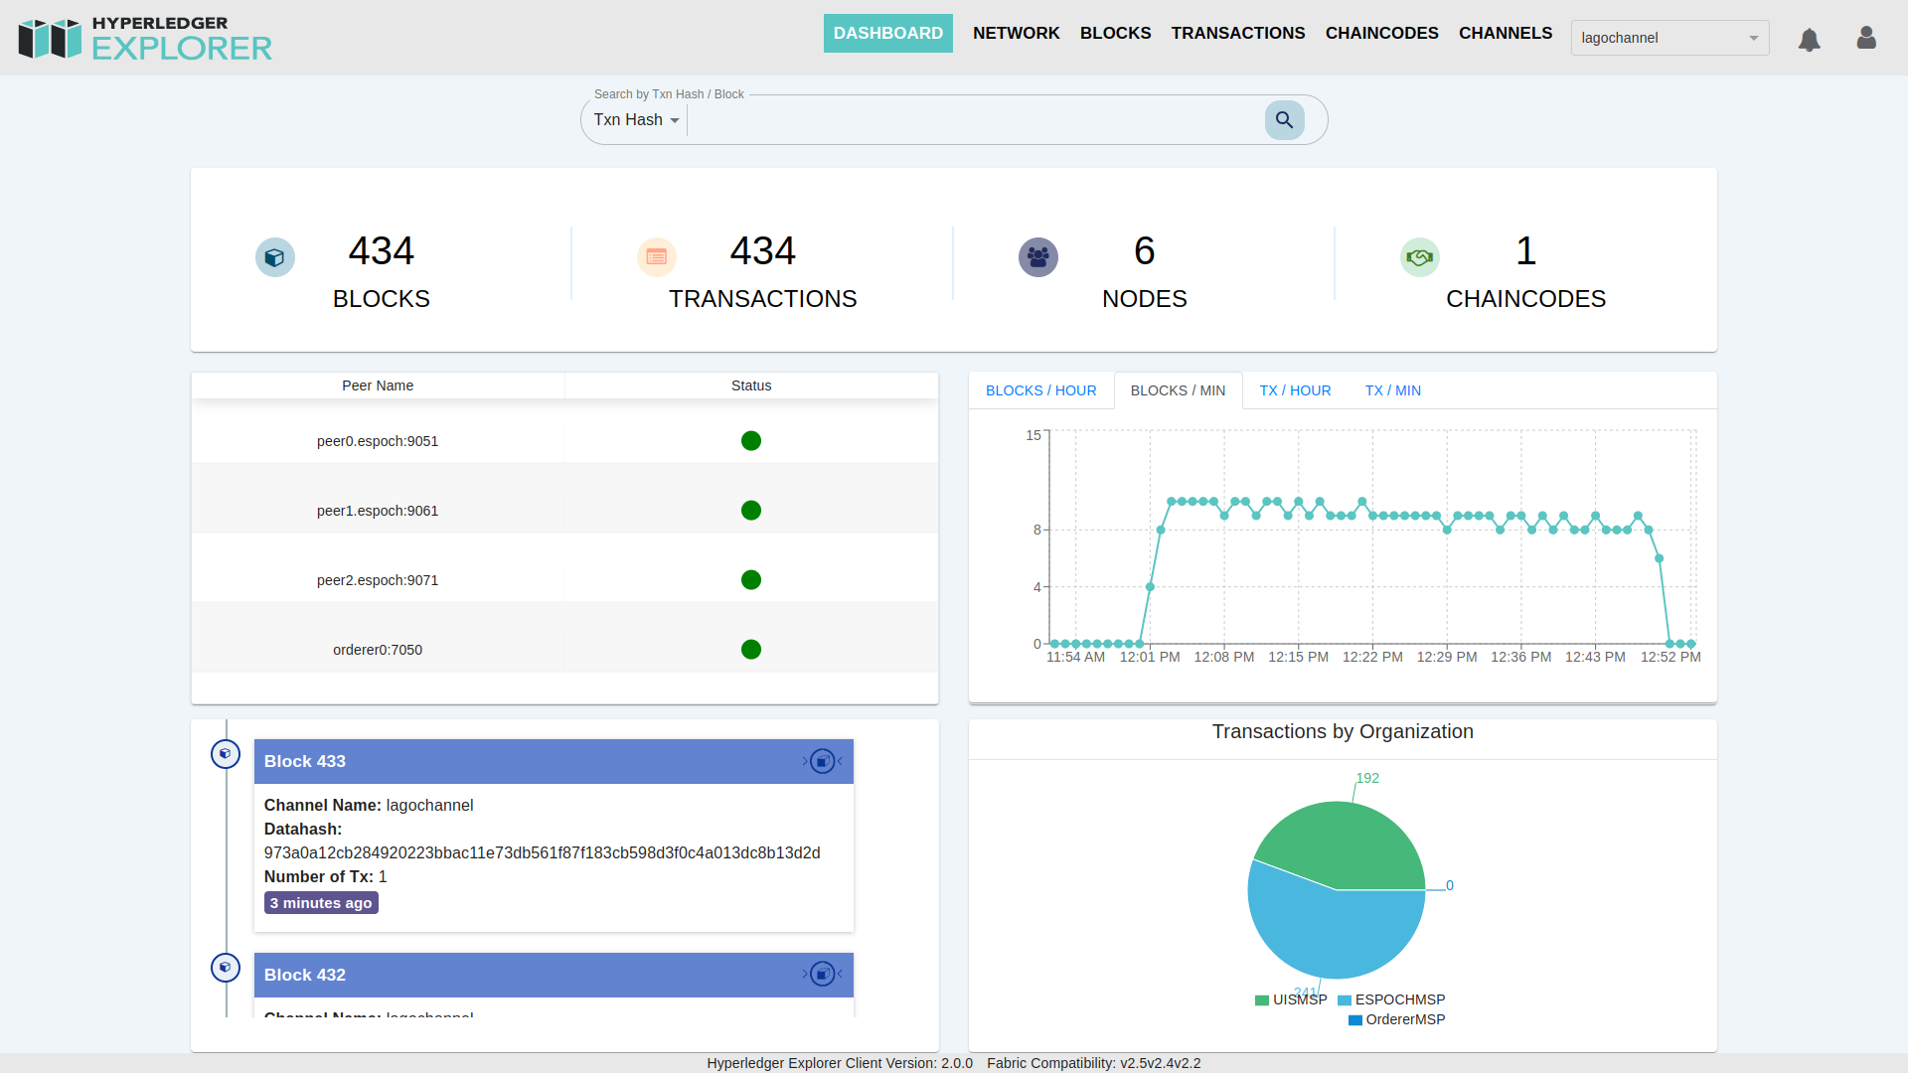The width and height of the screenshot is (1908, 1073).
Task: Toggle the OrdererMSP legend entry
Action: 1396,1019
